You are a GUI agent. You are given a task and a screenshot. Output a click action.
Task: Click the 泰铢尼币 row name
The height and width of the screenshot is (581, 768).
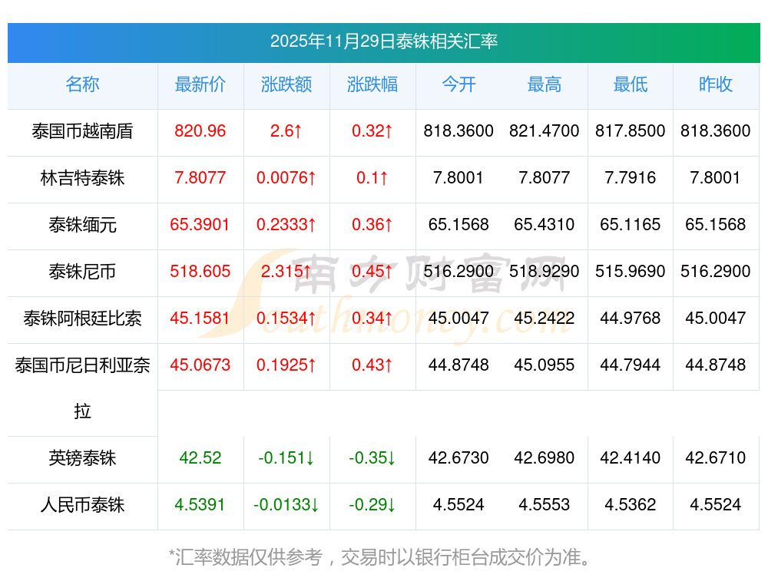(82, 272)
